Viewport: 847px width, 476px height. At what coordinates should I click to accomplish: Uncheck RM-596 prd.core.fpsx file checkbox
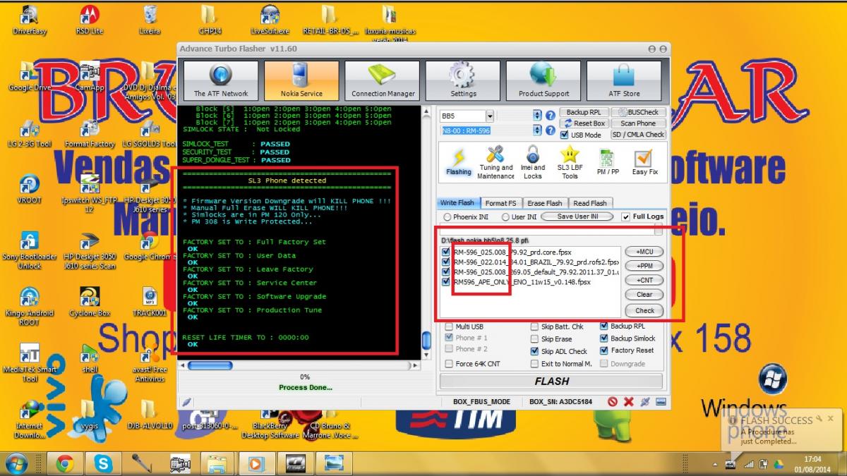tap(445, 252)
